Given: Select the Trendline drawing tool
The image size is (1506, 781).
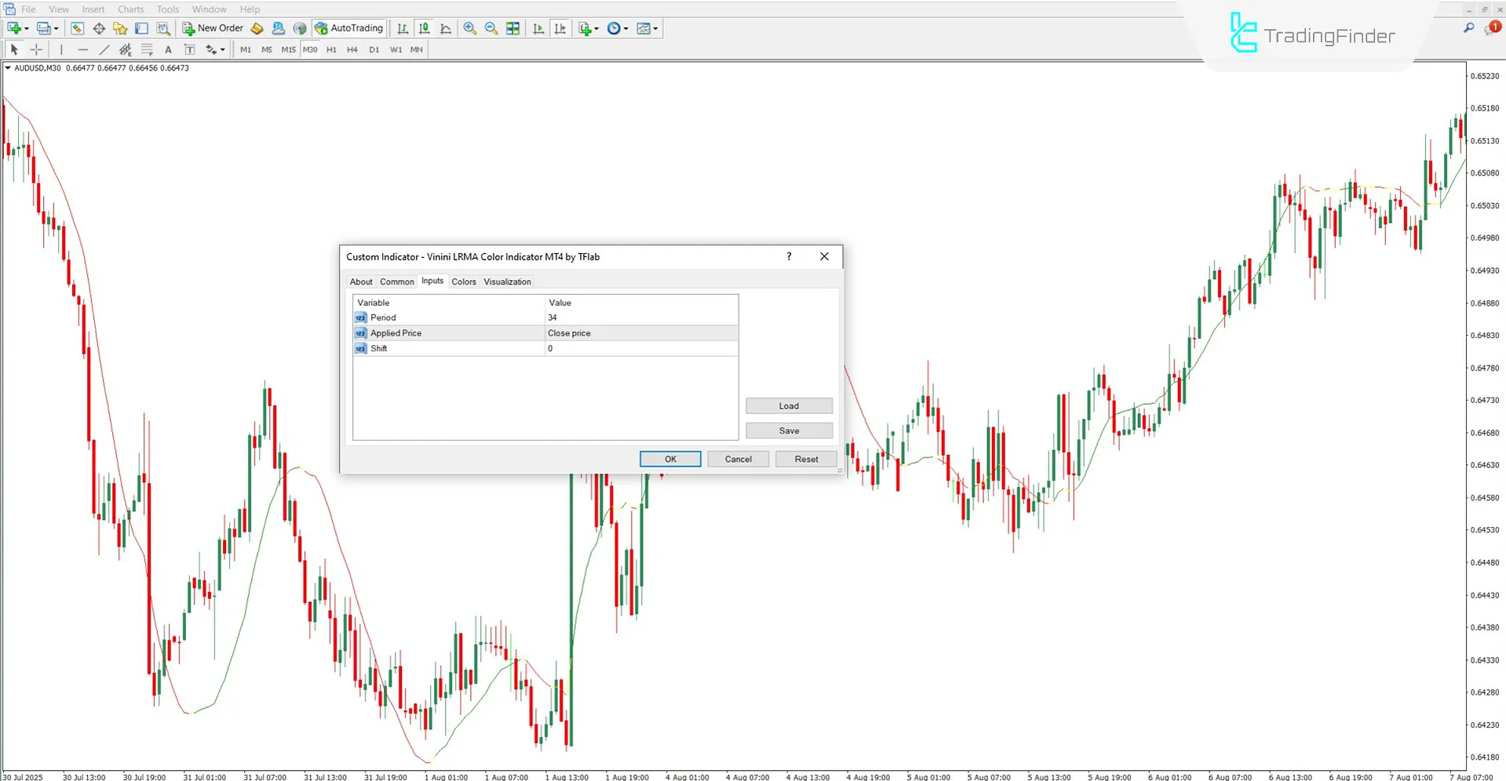Looking at the screenshot, I should coord(104,49).
